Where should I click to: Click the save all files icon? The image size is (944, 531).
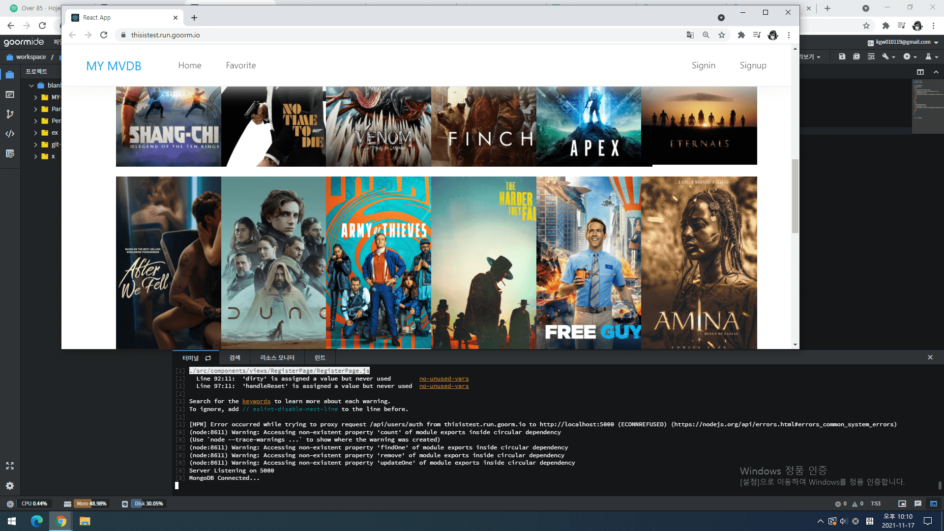pyautogui.click(x=856, y=57)
